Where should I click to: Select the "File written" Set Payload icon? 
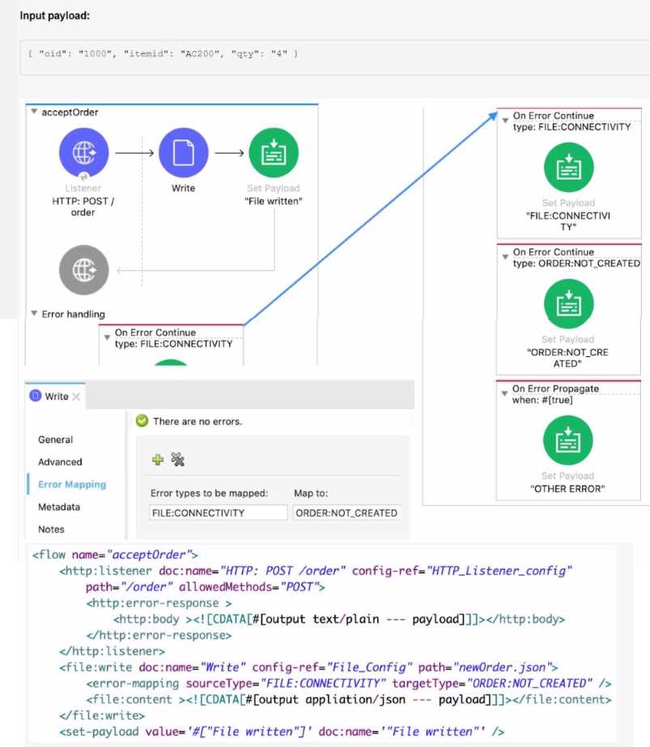[x=274, y=153]
